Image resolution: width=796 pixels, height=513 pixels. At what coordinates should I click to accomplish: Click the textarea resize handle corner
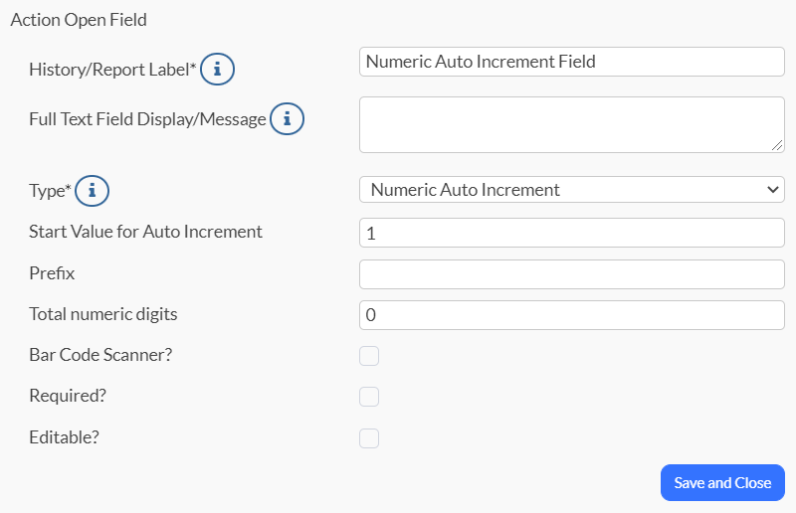point(777,145)
